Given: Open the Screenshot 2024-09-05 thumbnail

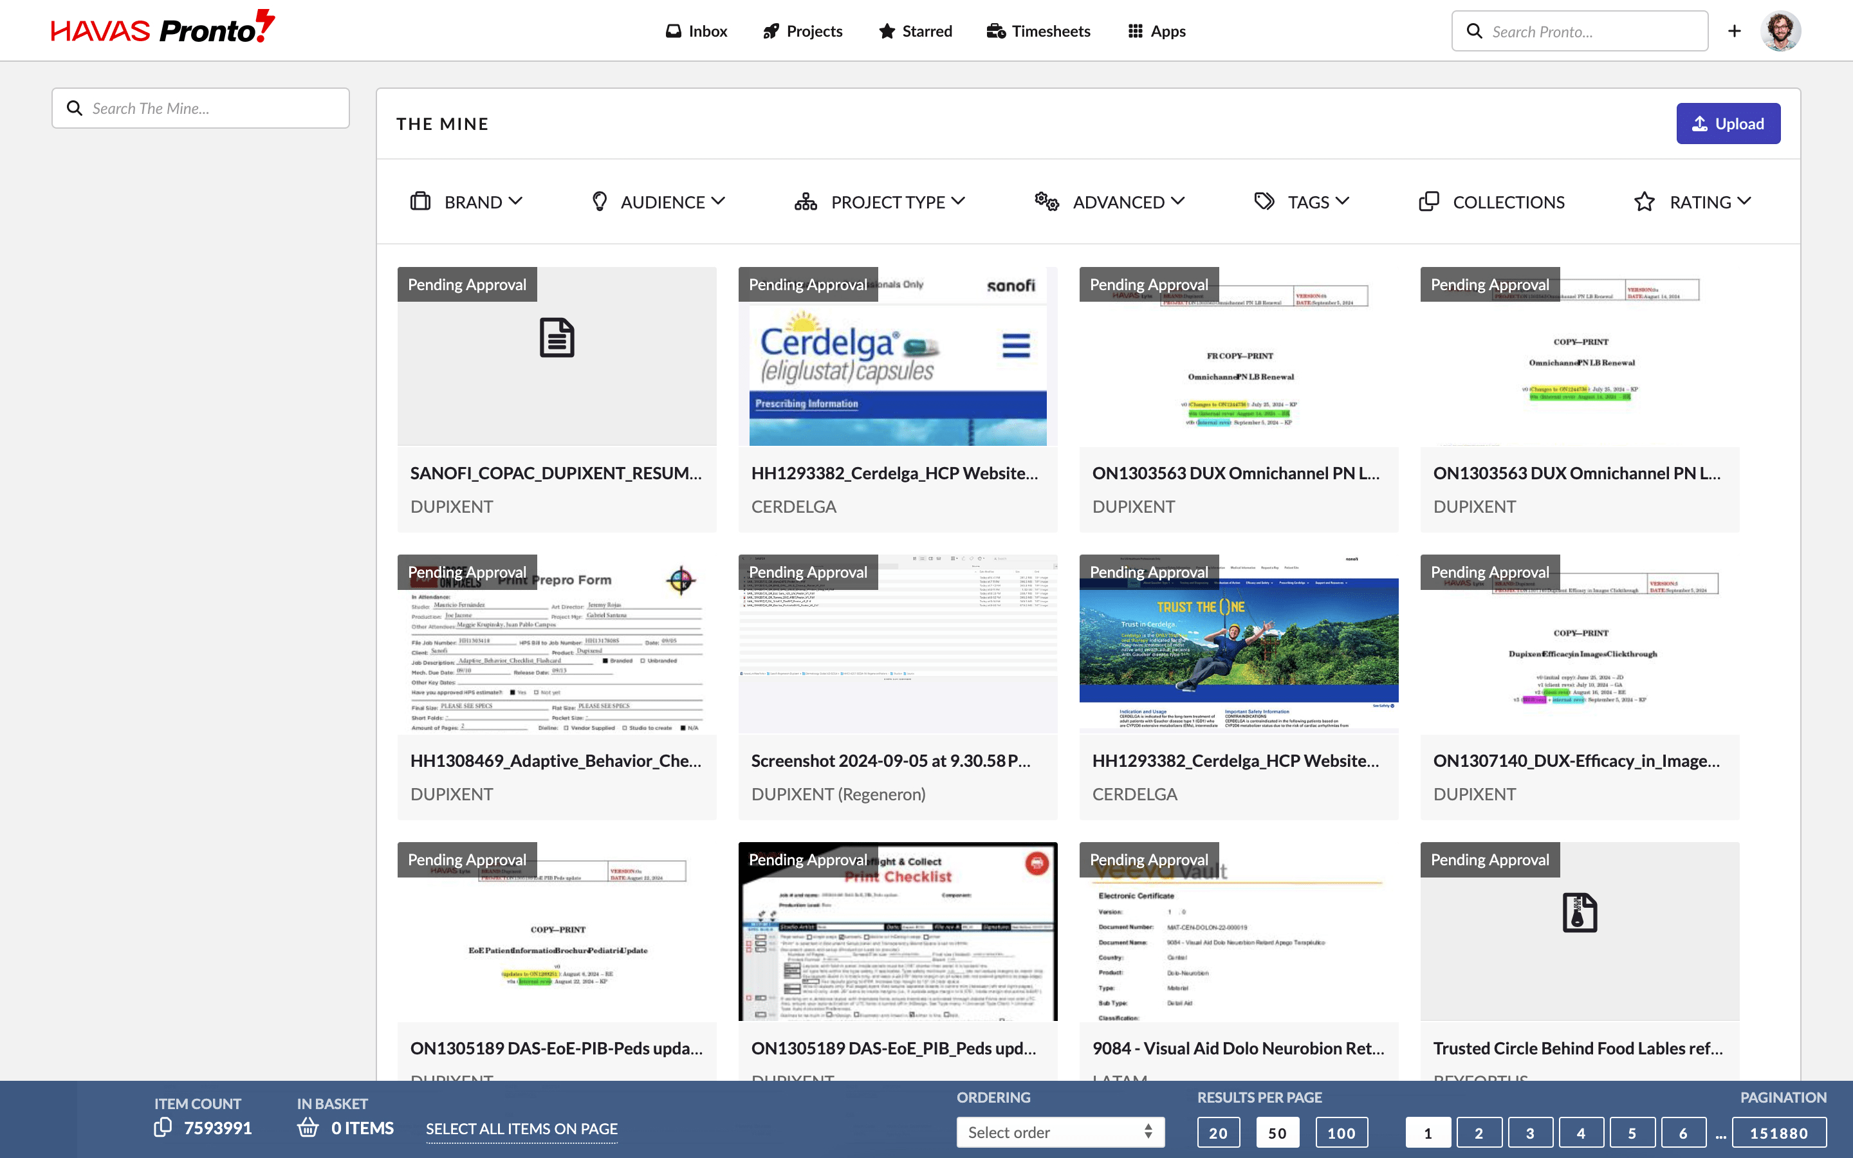Looking at the screenshot, I should (x=898, y=643).
